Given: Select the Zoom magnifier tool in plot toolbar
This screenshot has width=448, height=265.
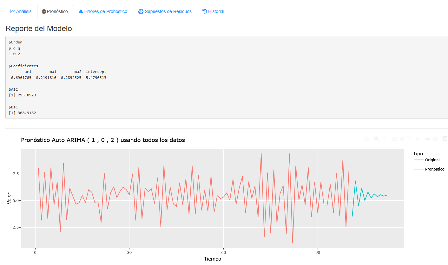Looking at the screenshot, I should [x=376, y=139].
